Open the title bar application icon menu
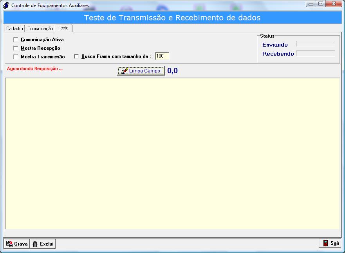 (x=6, y=5)
